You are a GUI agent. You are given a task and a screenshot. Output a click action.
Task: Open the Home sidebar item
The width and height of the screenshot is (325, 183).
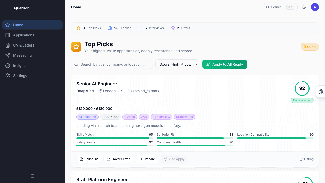(x=32, y=25)
